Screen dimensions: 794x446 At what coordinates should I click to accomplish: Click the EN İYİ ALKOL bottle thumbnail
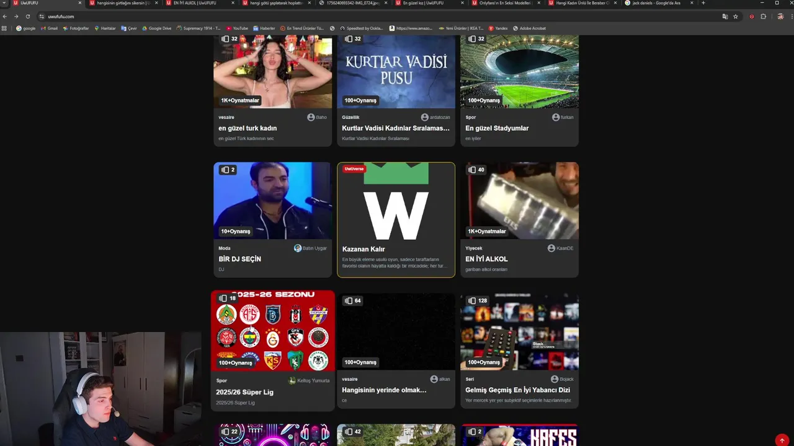pos(519,201)
